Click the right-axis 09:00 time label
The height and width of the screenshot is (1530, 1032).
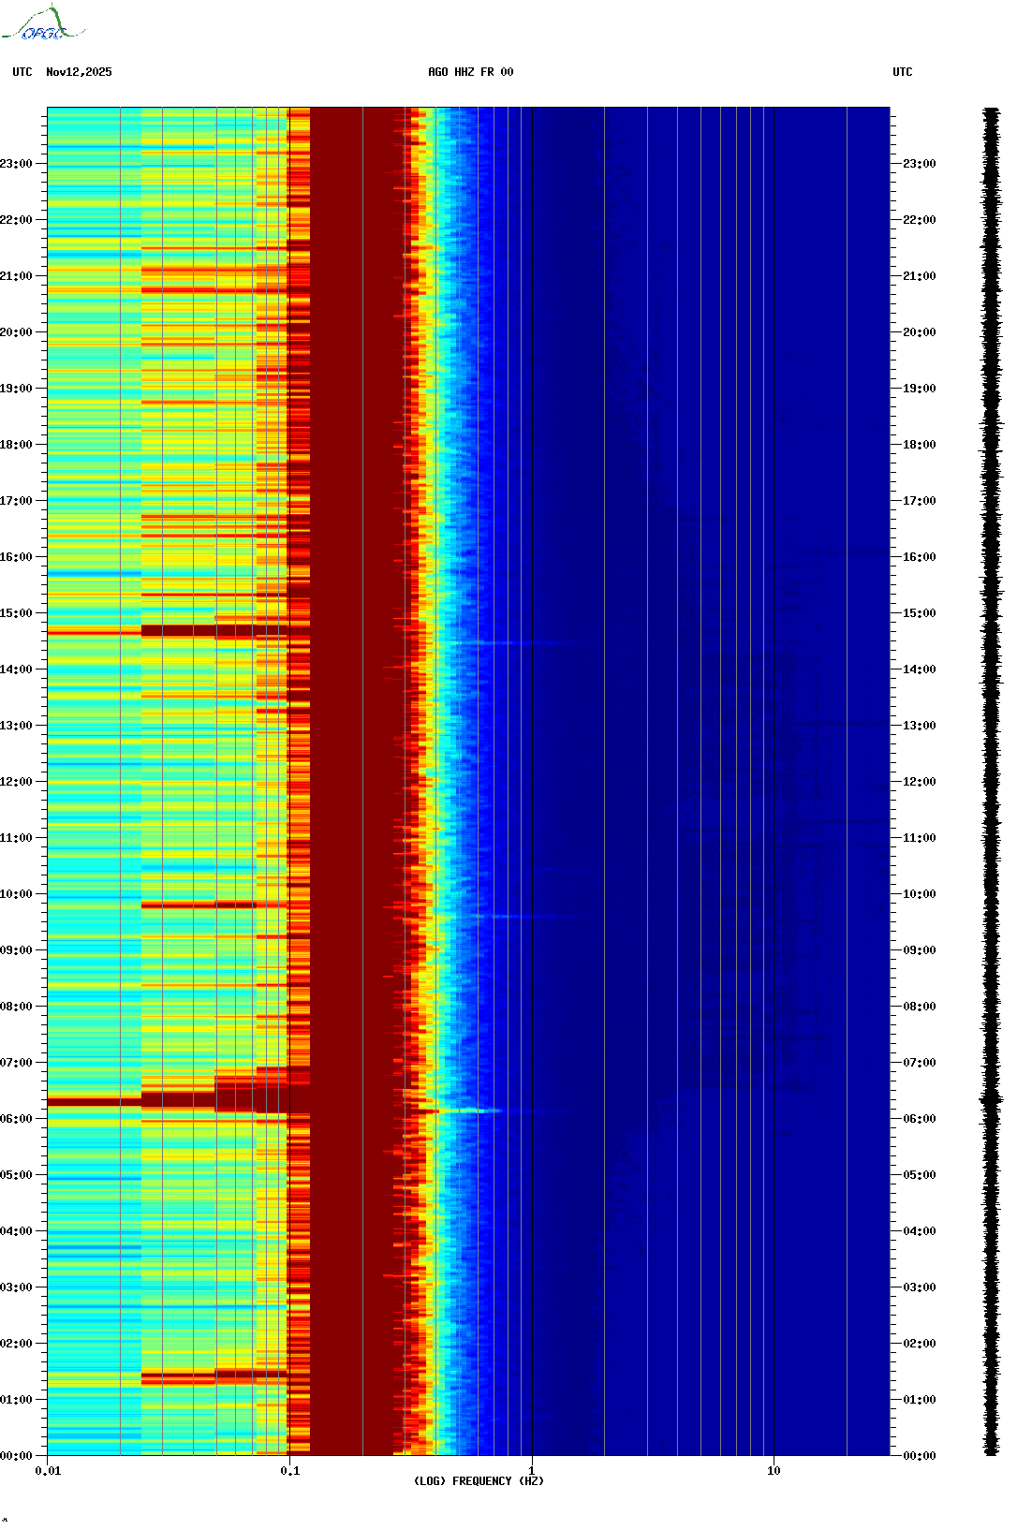tap(920, 950)
